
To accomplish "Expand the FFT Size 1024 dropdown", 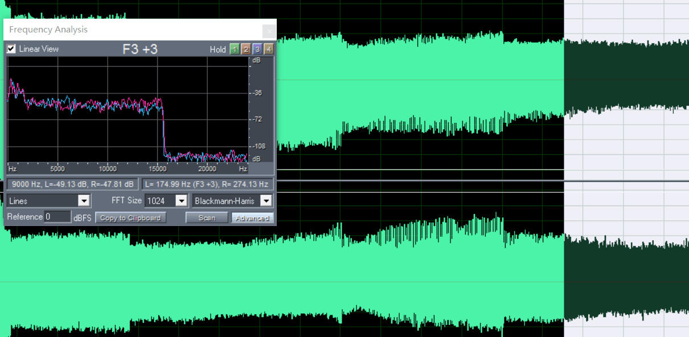I will pyautogui.click(x=181, y=201).
